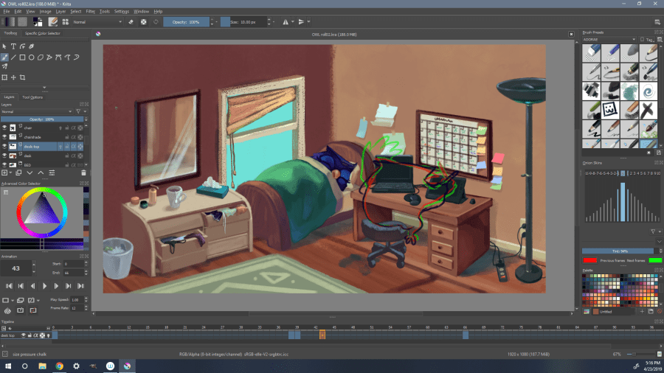Pick the Rectangle shape tool
The width and height of the screenshot is (664, 373).
pos(23,57)
